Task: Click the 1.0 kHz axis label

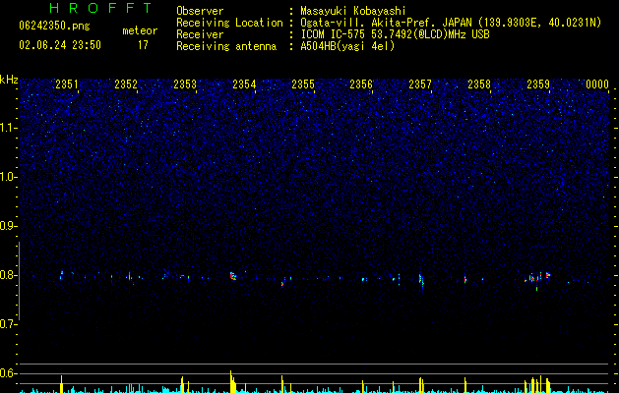Action: 9,177
